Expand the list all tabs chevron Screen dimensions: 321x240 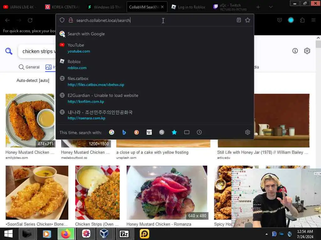(x=271, y=7)
